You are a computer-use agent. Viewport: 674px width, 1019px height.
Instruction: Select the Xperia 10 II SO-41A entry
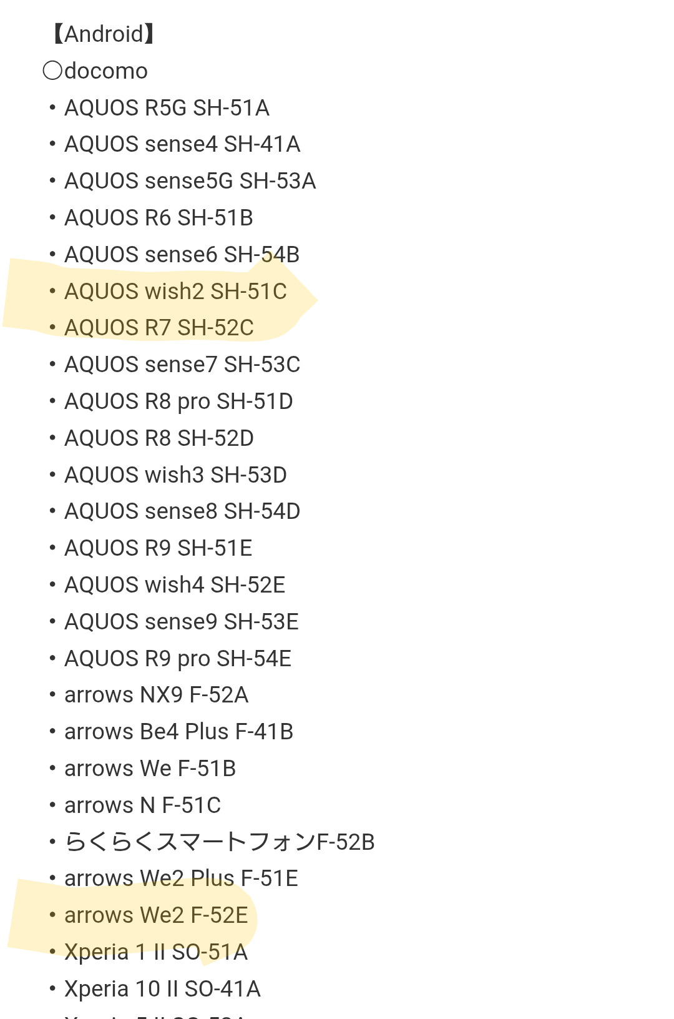click(162, 989)
